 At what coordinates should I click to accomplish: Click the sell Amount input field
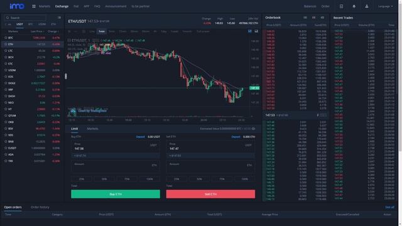pyautogui.click(x=210, y=167)
